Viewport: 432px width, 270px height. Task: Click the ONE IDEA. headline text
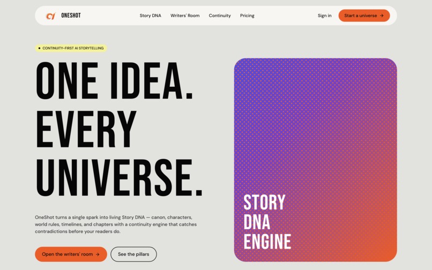click(x=114, y=81)
